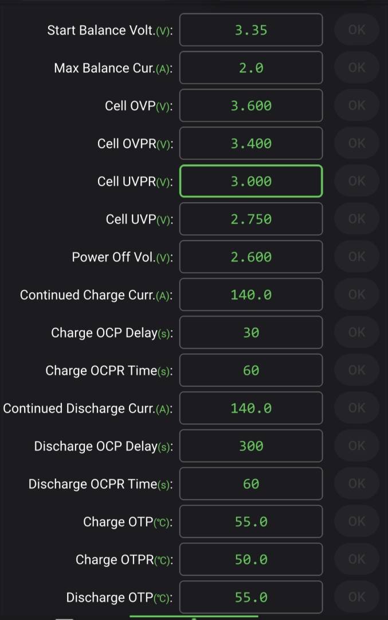Screen dimensions: 388x620
Task: Confirm Max Balance Cur. with OK
Action: (357, 68)
